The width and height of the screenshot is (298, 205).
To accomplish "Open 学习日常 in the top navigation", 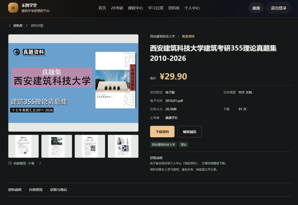I will pos(156,8).
